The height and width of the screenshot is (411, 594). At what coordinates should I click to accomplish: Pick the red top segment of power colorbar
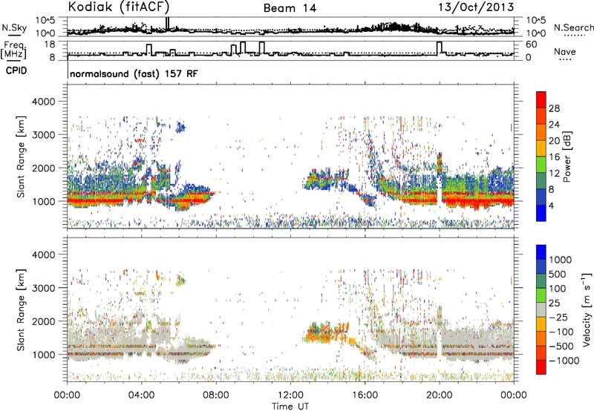click(541, 100)
